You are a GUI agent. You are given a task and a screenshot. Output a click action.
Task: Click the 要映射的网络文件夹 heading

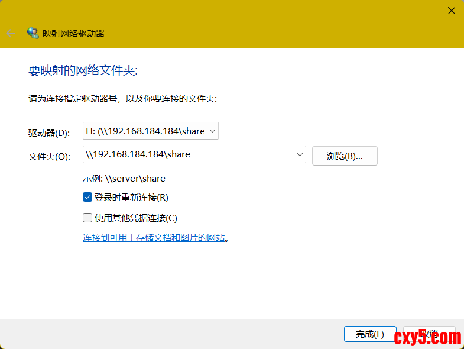tap(83, 71)
